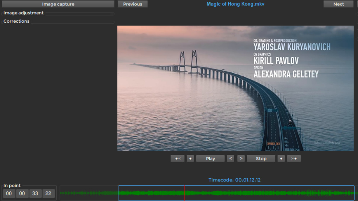Viewport: 358px width, 201px height.
Task: Click the video preview frame
Action: coord(235,88)
